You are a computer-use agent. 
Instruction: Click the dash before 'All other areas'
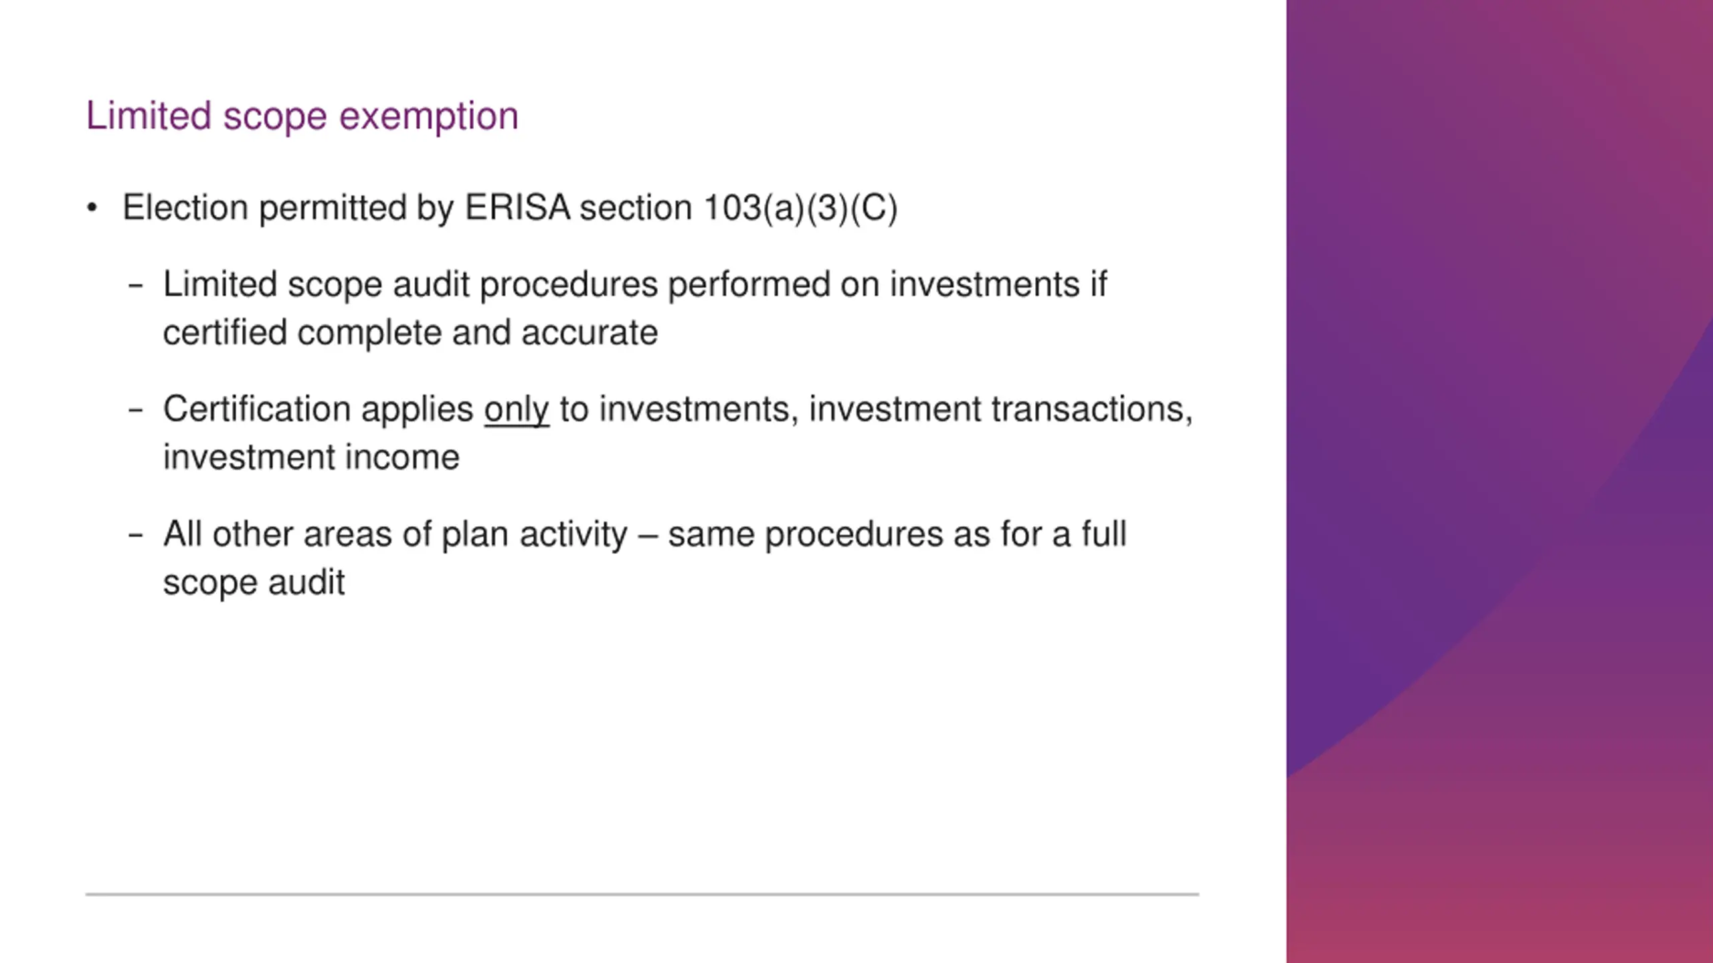[x=136, y=535]
